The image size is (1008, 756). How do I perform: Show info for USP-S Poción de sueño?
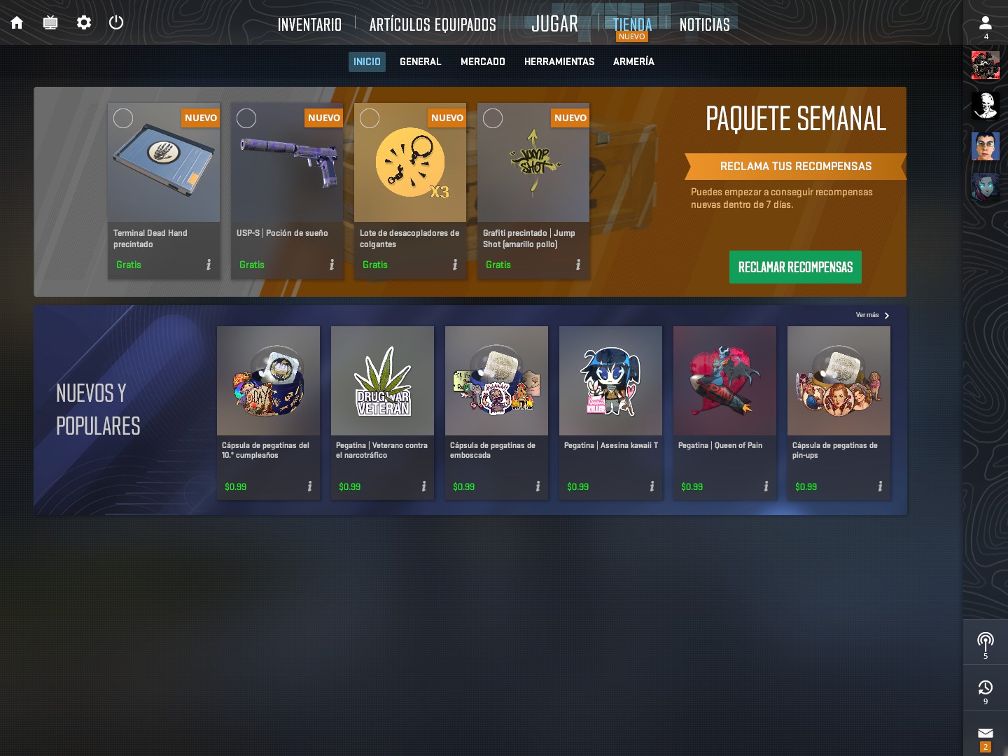(x=332, y=265)
